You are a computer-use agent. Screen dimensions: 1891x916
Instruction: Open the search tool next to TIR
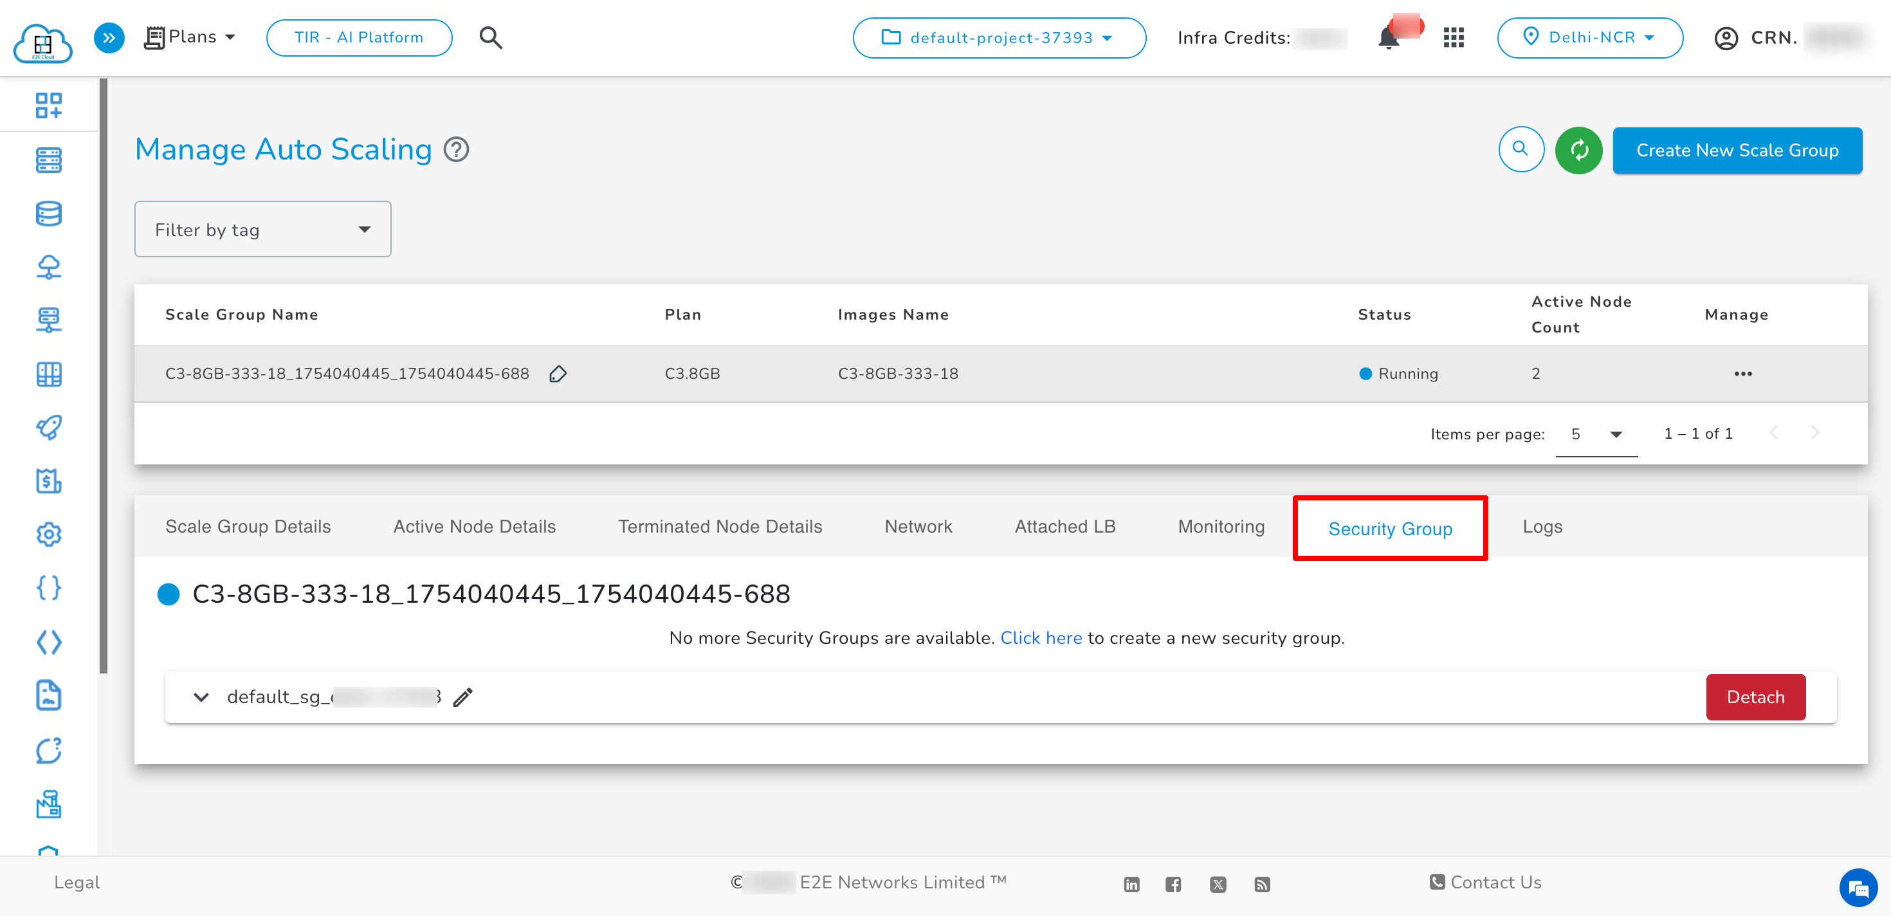point(490,37)
